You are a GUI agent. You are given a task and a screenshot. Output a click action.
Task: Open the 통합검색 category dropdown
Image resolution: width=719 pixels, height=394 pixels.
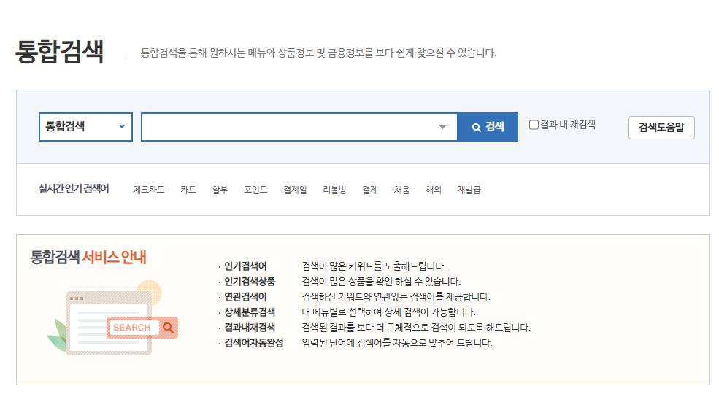point(85,127)
